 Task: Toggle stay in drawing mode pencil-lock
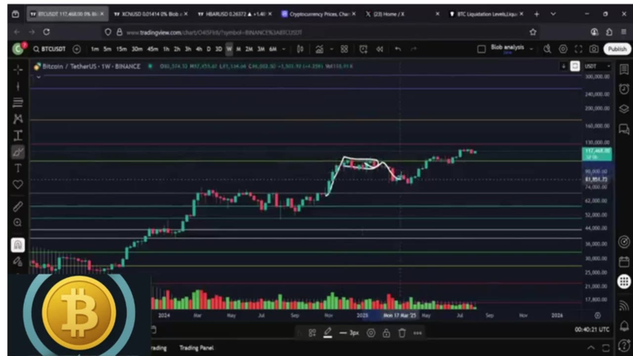coord(18,261)
